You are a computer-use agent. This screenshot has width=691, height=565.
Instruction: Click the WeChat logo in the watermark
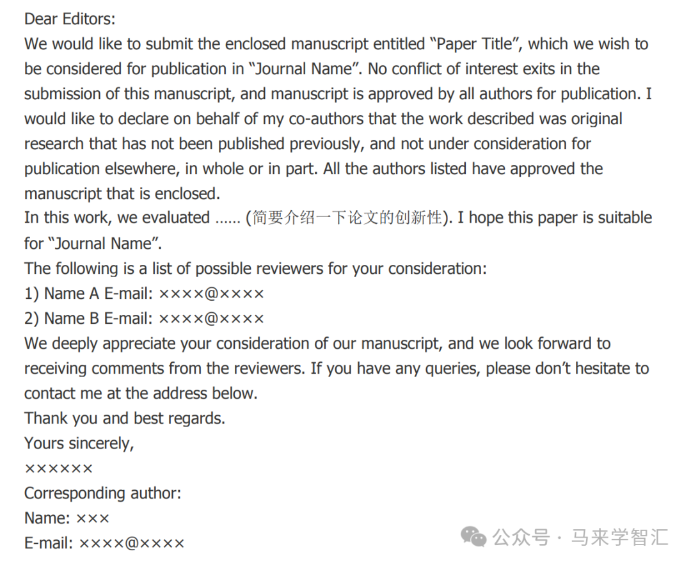(x=473, y=537)
